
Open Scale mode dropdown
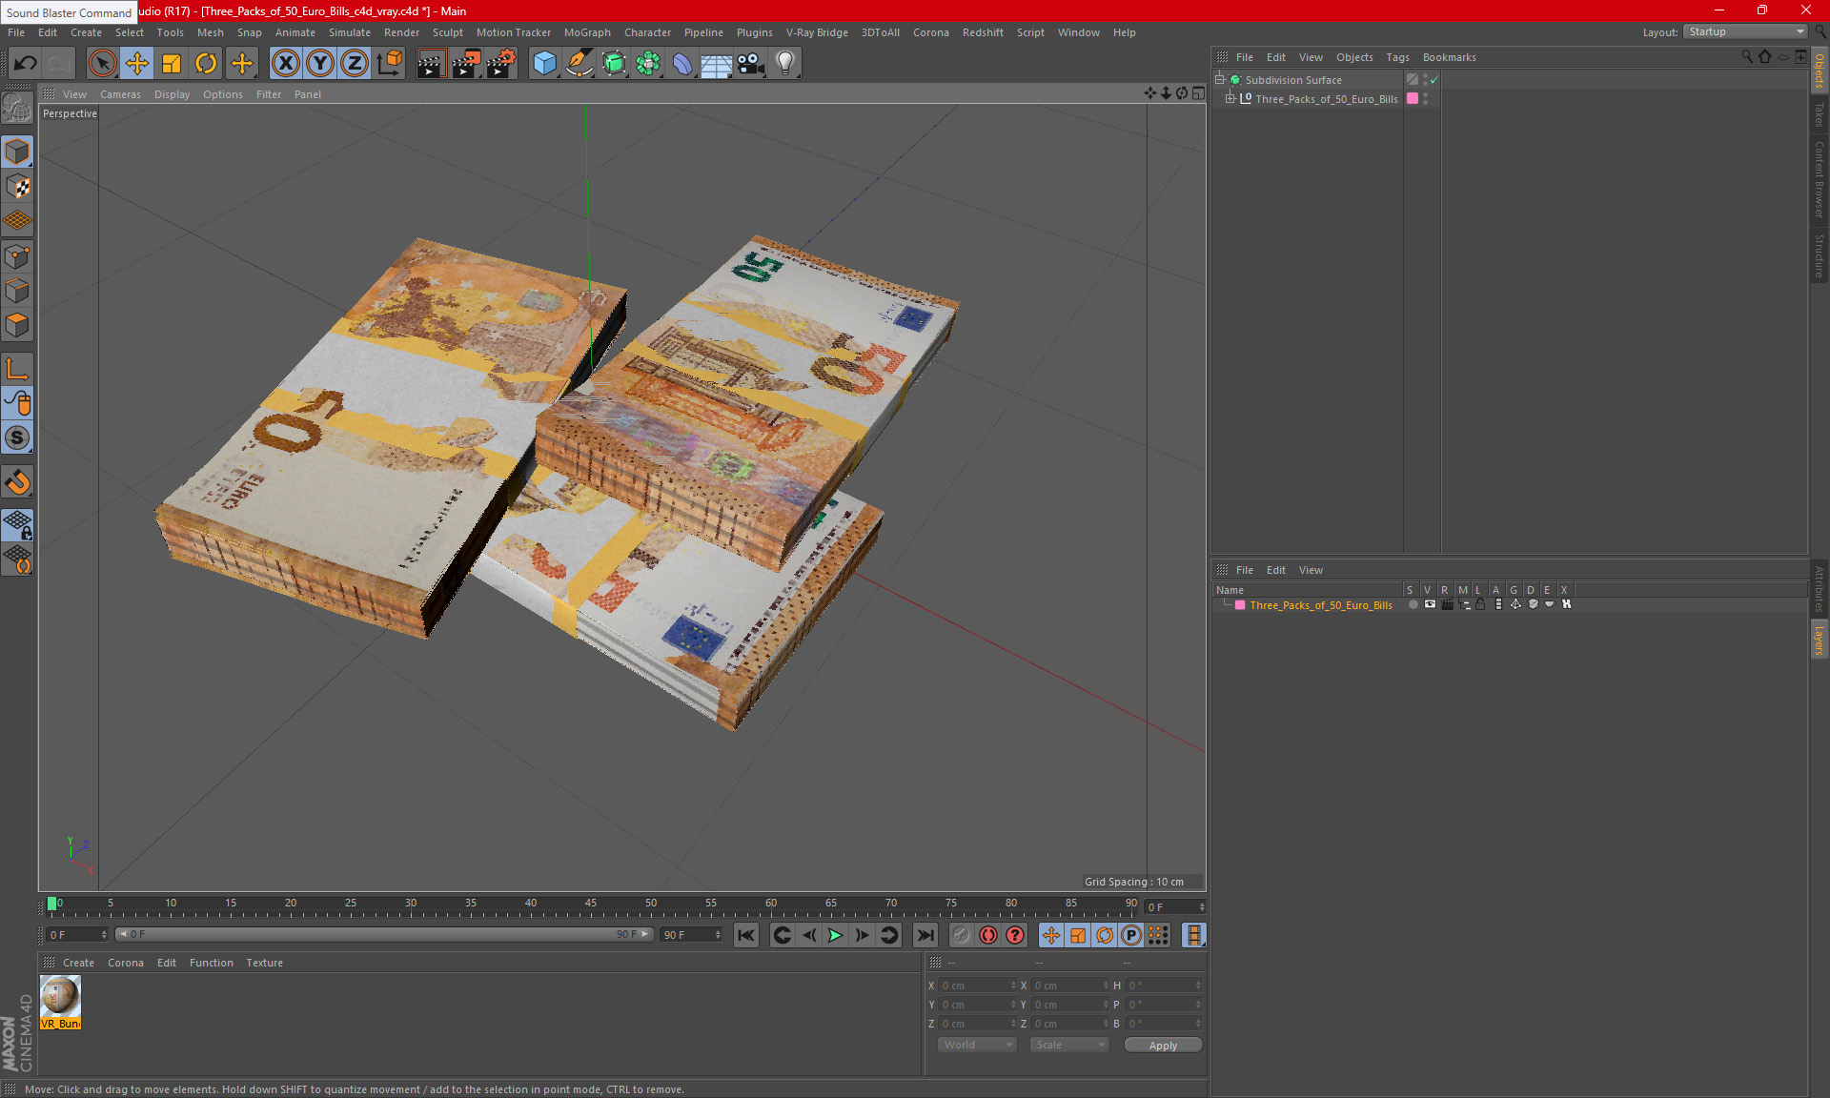(x=1069, y=1045)
